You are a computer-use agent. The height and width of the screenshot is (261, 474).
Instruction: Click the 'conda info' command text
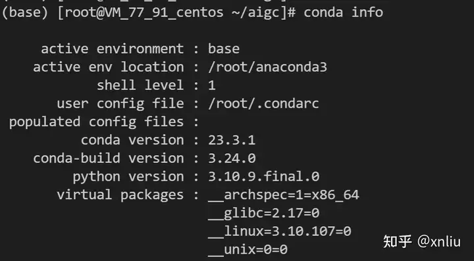344,12
